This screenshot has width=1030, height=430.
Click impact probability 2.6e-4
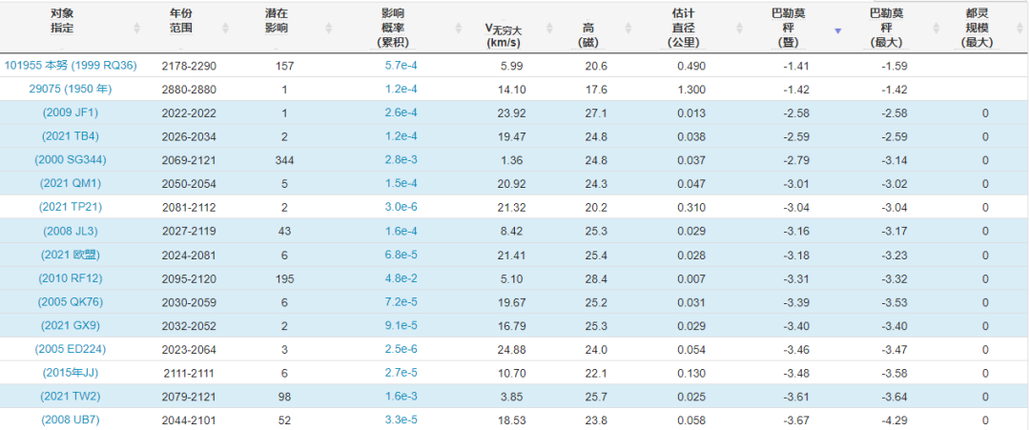401,113
